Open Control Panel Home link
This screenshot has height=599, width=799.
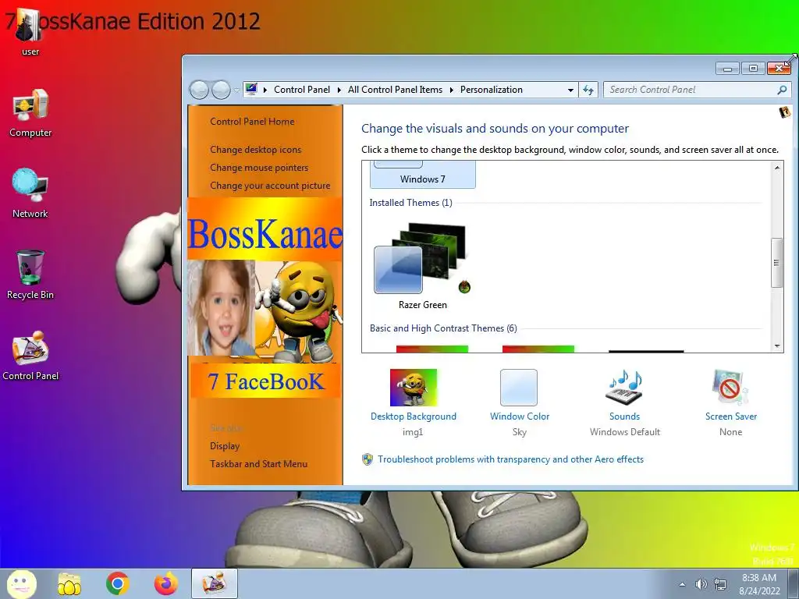click(x=252, y=122)
